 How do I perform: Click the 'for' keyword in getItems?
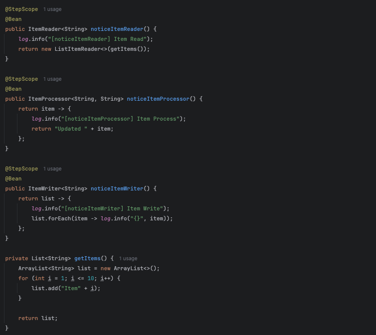click(x=23, y=278)
